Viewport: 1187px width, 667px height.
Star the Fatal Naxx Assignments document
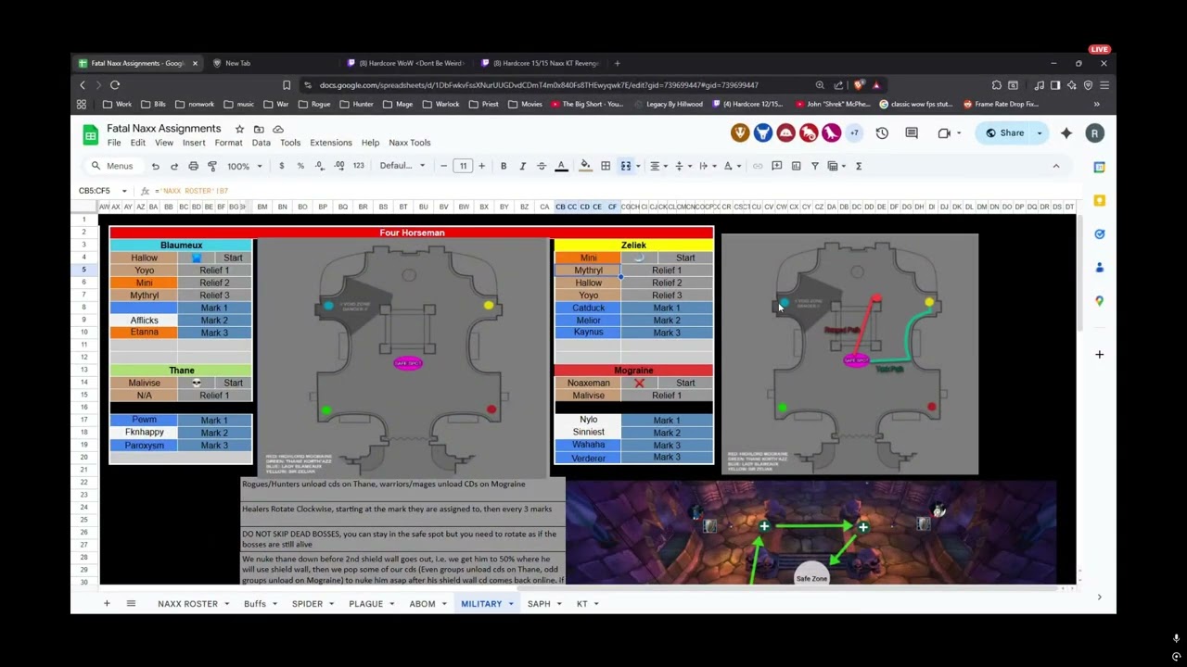pyautogui.click(x=239, y=129)
